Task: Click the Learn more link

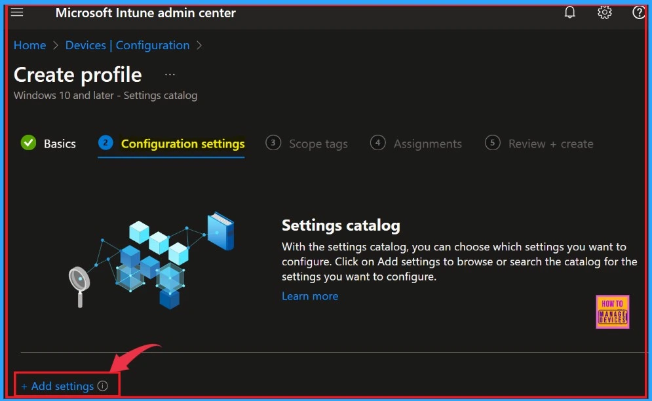Action: [310, 296]
